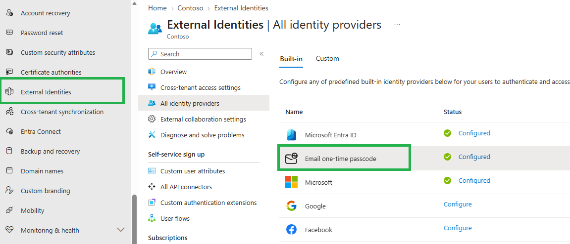Screen dimensions: 570x244
Task: Click the All identity providers icon
Action: [x=152, y=103]
